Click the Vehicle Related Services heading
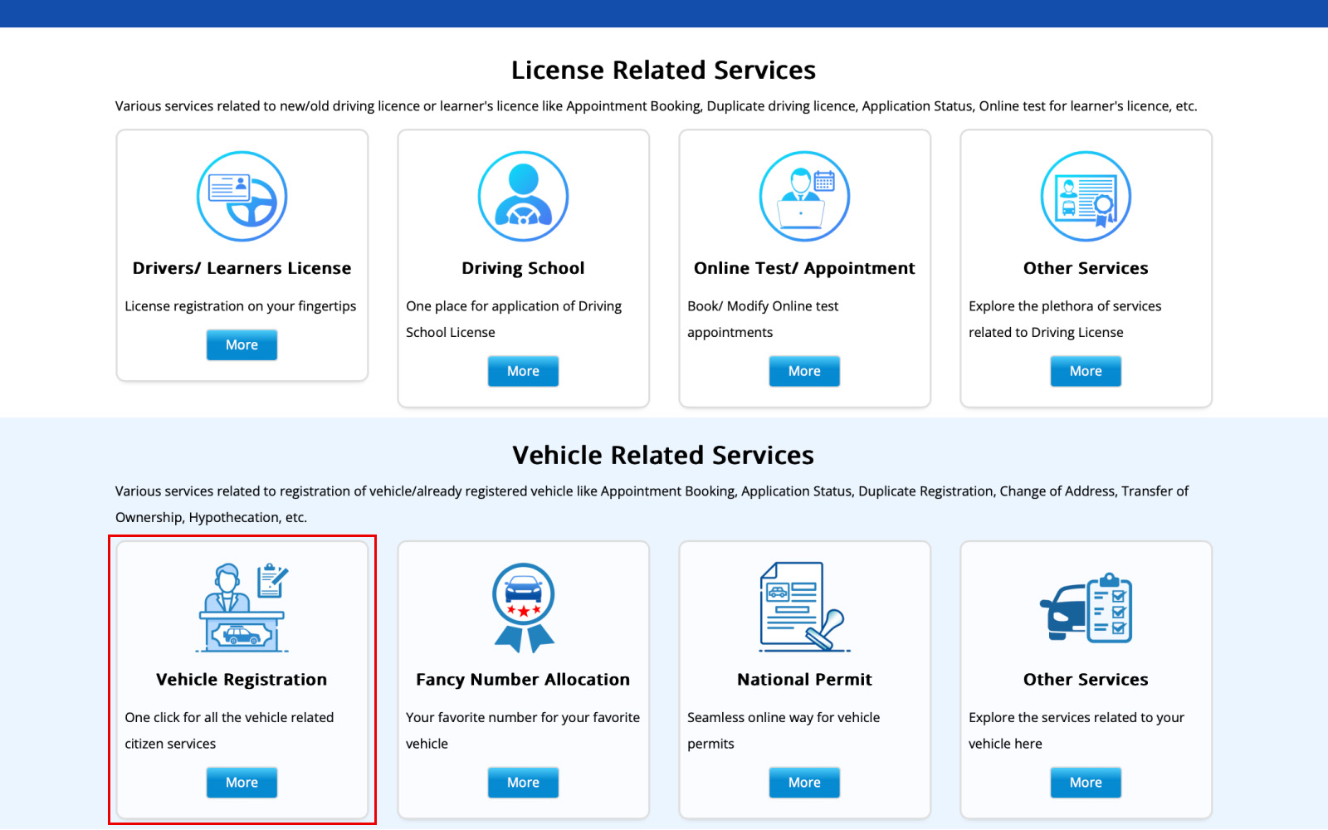Image resolution: width=1328 pixels, height=830 pixels. [663, 455]
